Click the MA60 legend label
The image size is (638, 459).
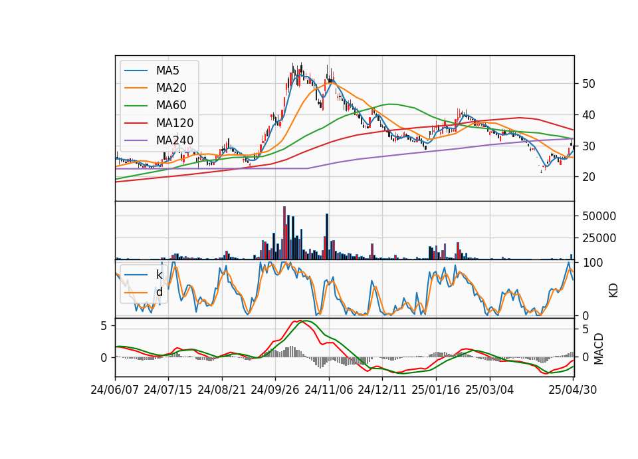click(171, 106)
